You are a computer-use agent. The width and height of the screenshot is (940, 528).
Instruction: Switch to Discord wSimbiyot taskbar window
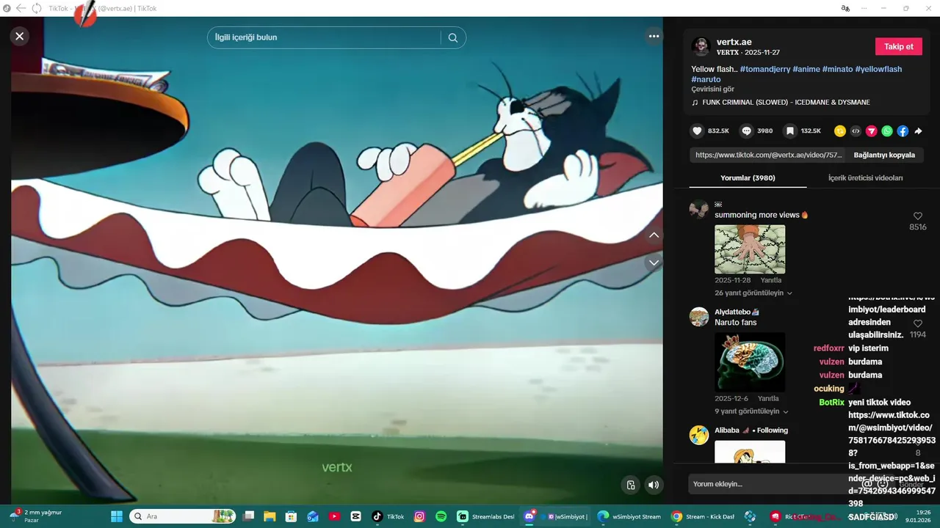click(555, 516)
